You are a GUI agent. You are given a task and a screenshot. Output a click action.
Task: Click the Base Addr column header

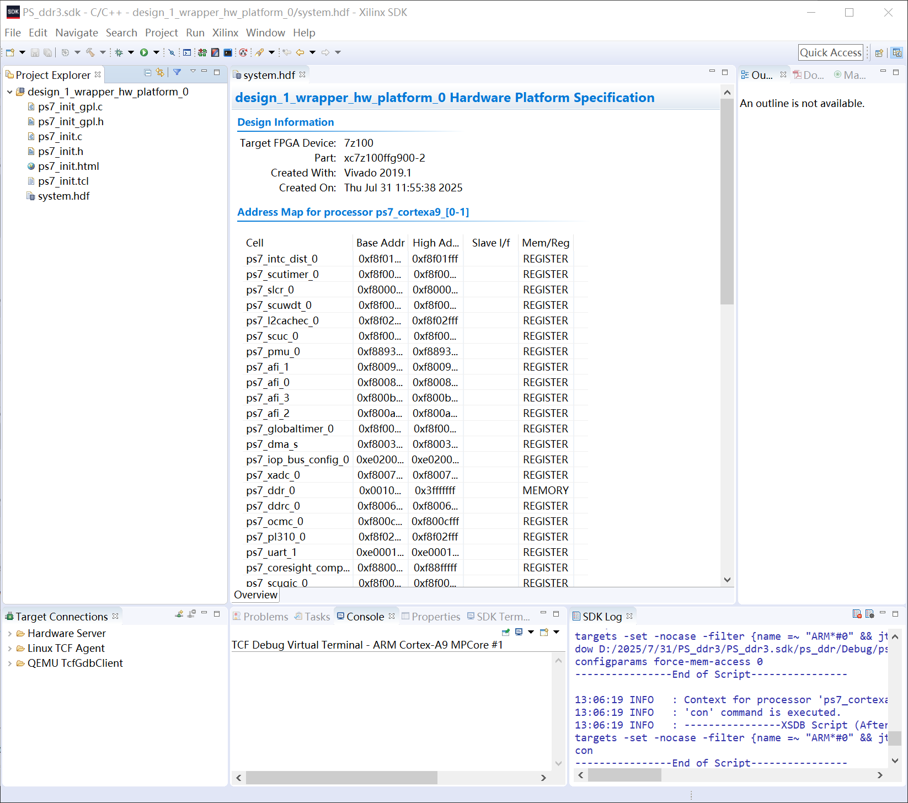(x=381, y=243)
